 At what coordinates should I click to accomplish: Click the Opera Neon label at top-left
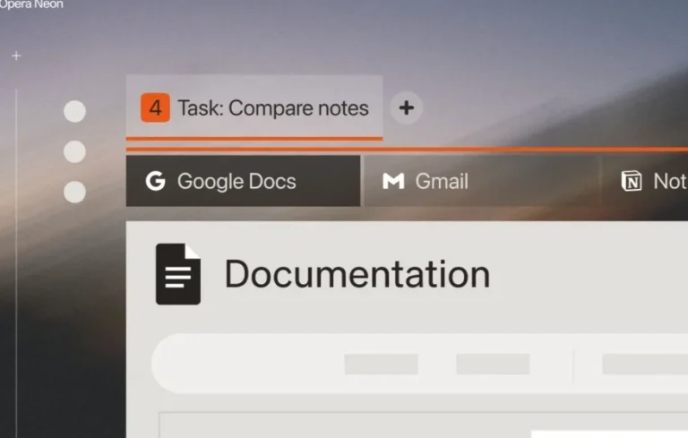point(31,5)
